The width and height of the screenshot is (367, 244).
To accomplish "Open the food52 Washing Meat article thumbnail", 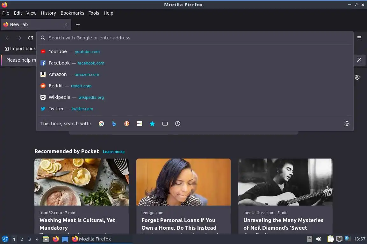I will [82, 182].
